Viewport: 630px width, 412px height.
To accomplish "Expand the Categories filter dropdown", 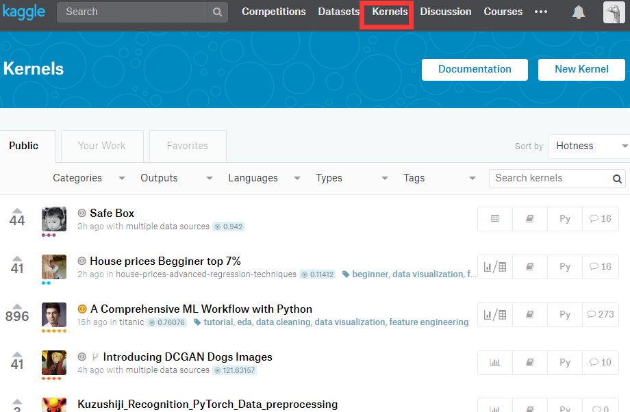I will [x=89, y=178].
